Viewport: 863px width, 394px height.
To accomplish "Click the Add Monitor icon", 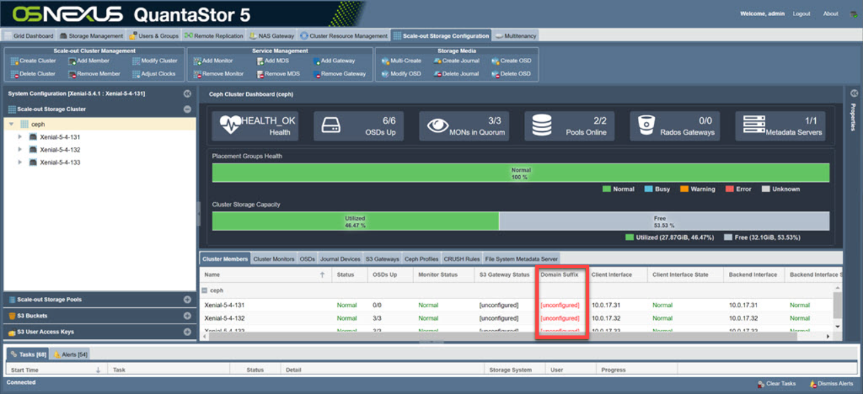I will (197, 61).
